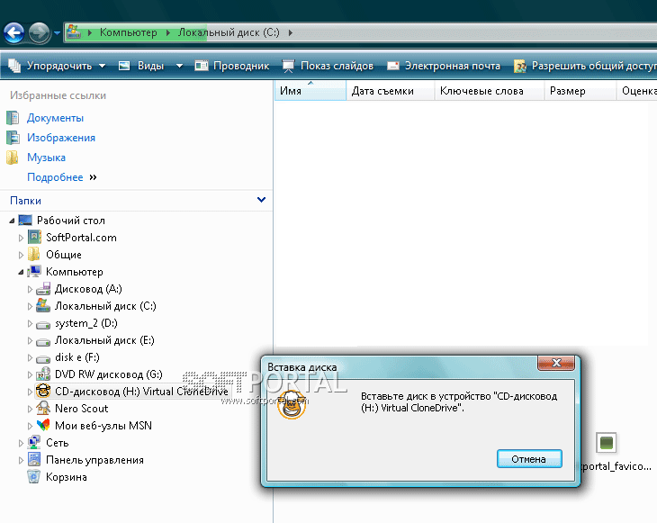The width and height of the screenshot is (657, 523).
Task: Click the Сеть network icon
Action: pos(34,443)
